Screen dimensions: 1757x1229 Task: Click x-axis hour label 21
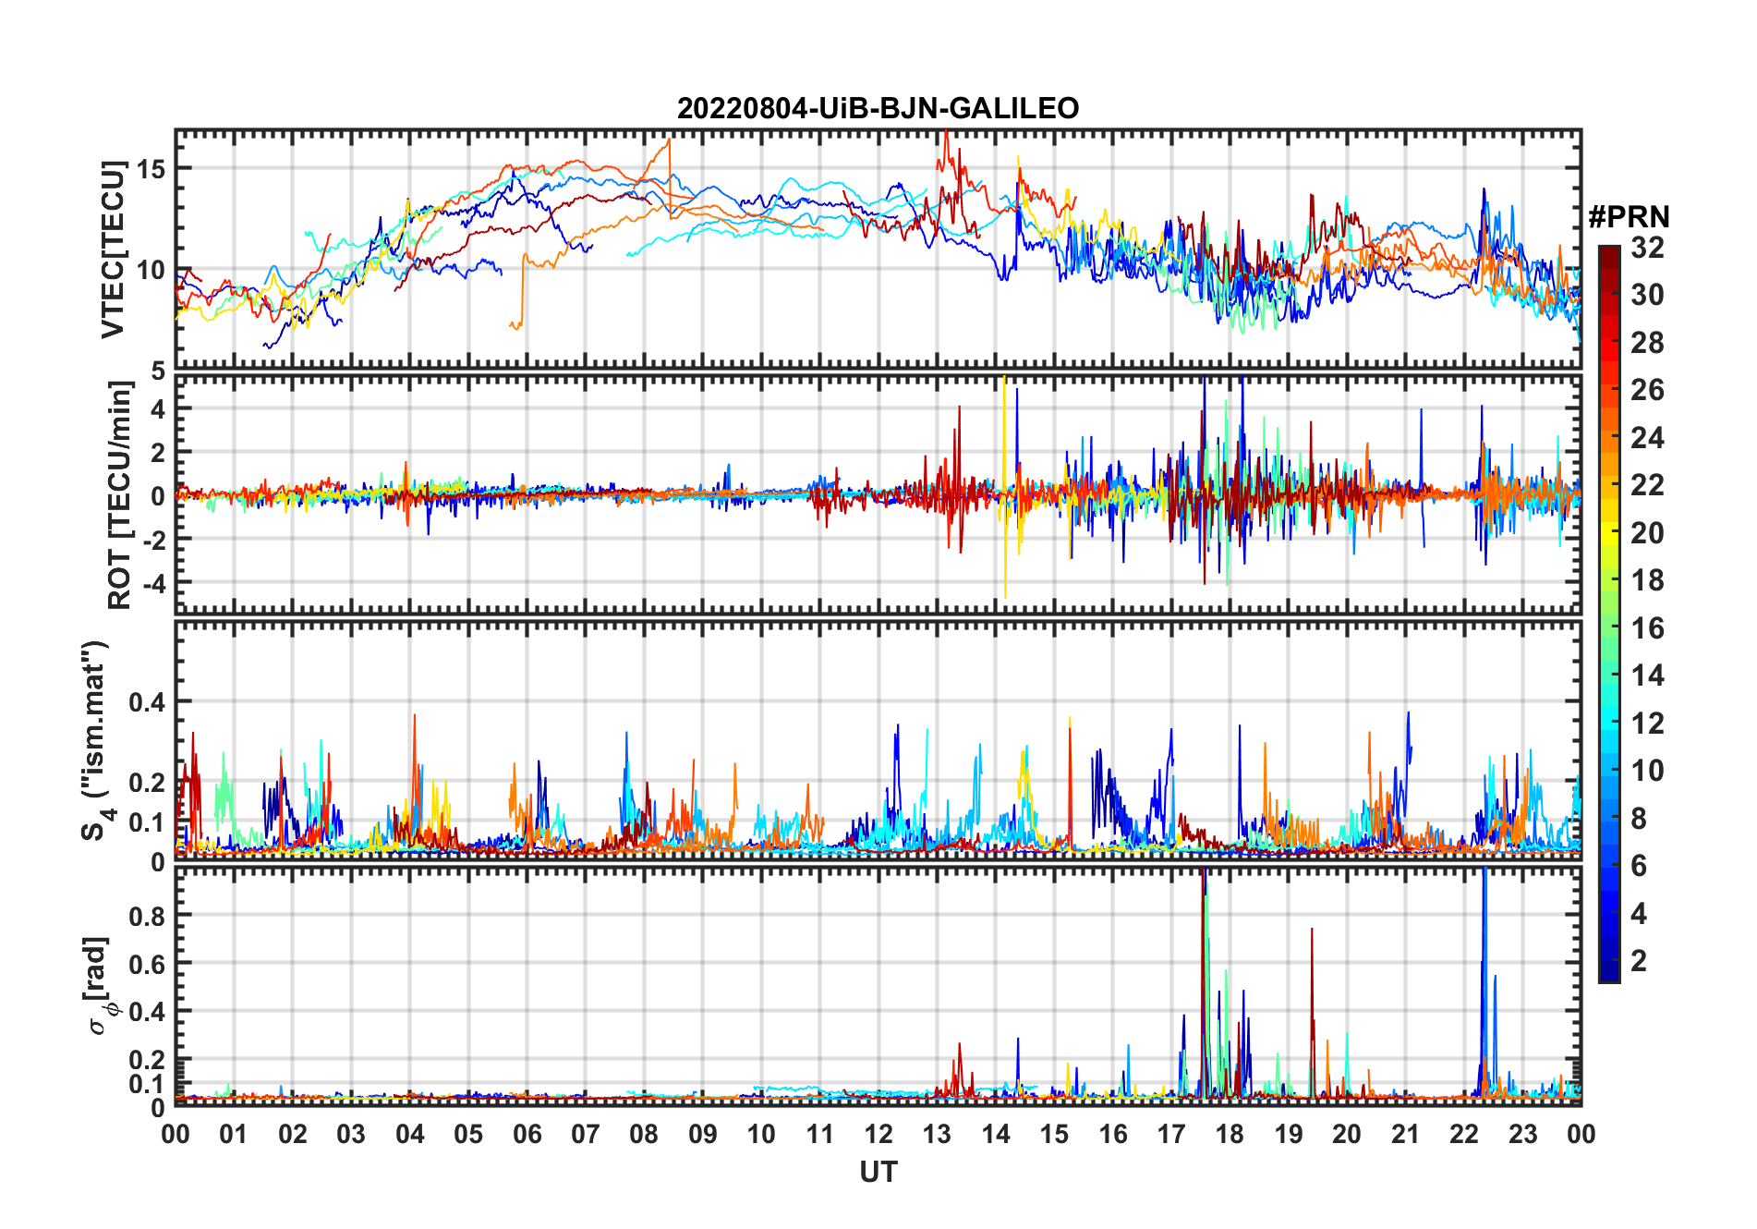click(1405, 1134)
